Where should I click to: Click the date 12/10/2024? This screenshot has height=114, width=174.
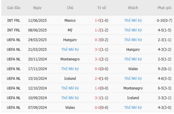point(37,88)
